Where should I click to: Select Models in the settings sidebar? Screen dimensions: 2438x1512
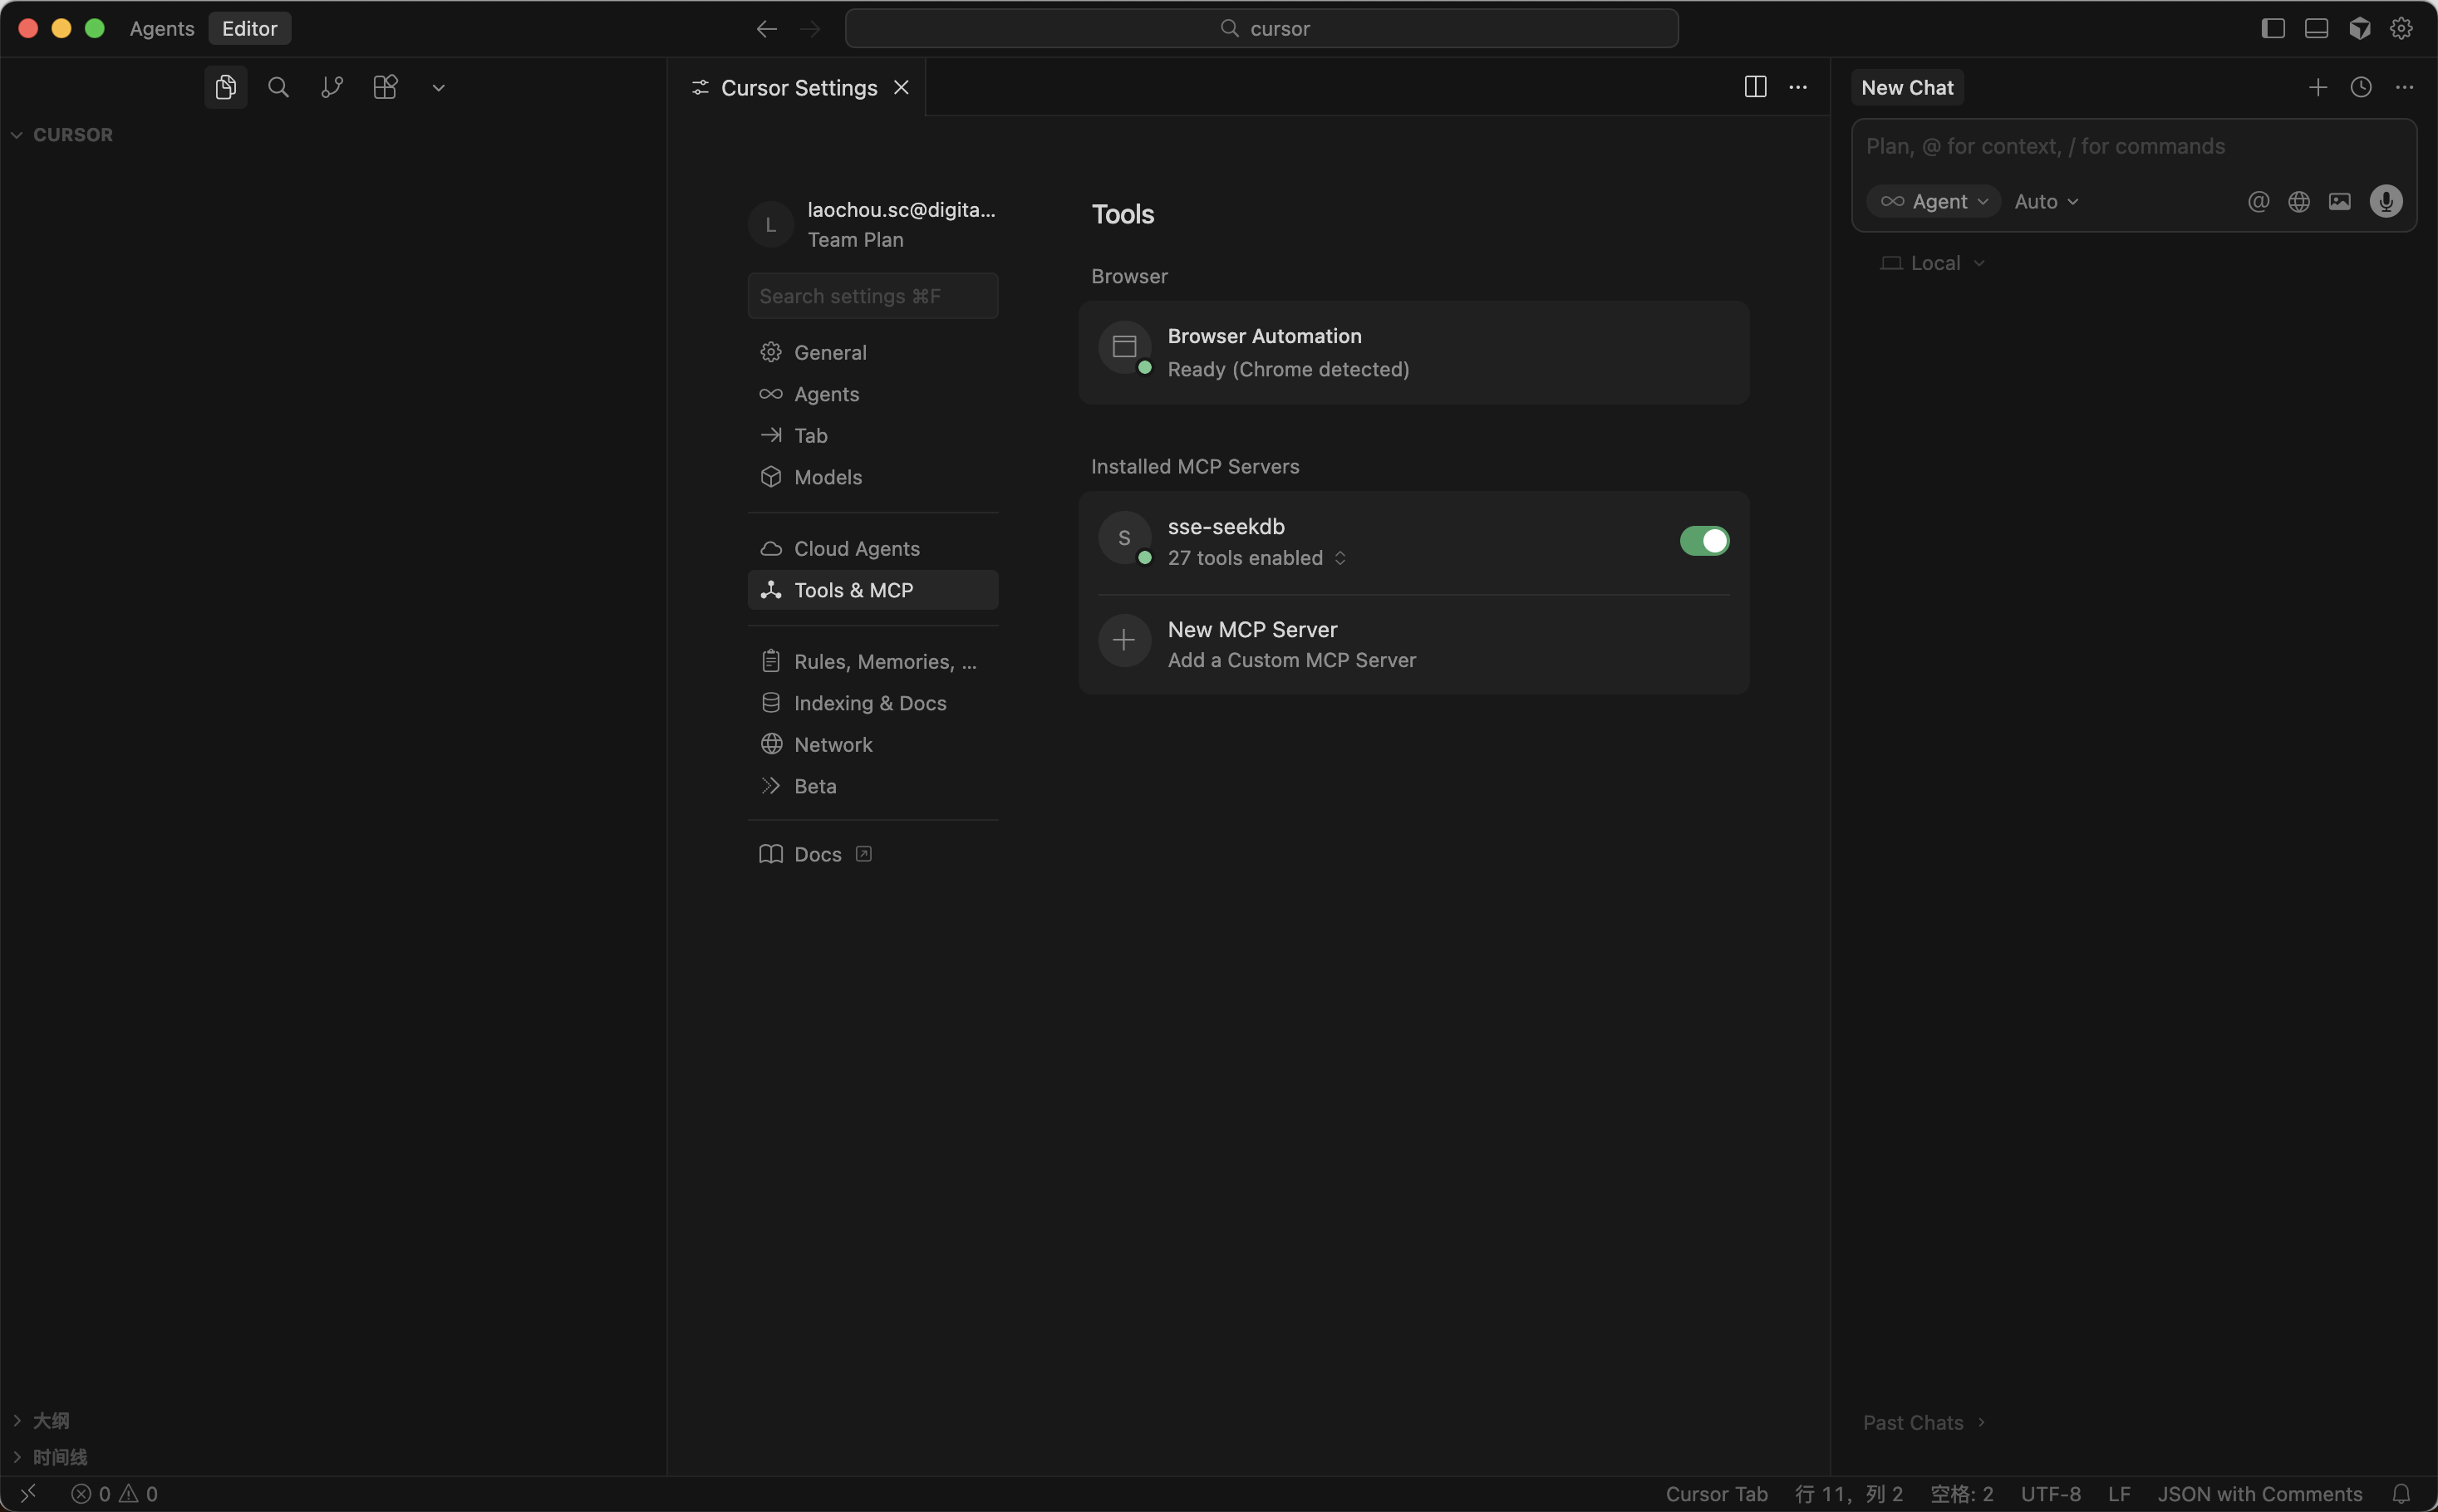[827, 477]
